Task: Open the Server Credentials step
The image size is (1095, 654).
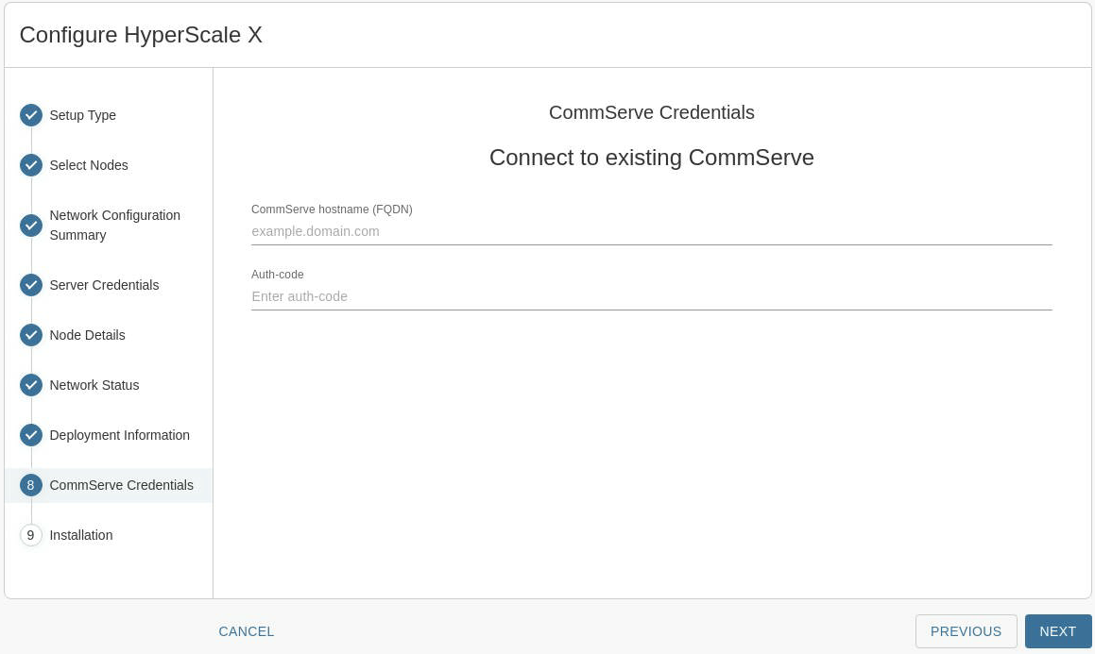Action: [x=104, y=285]
